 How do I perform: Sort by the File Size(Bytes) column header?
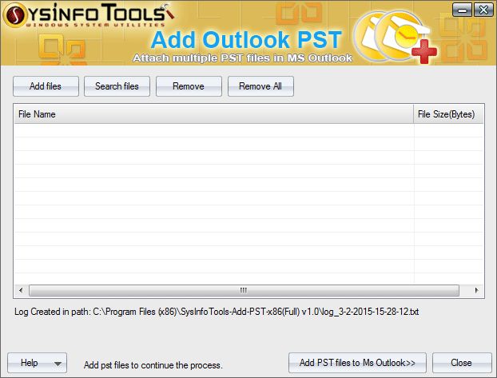click(x=448, y=114)
